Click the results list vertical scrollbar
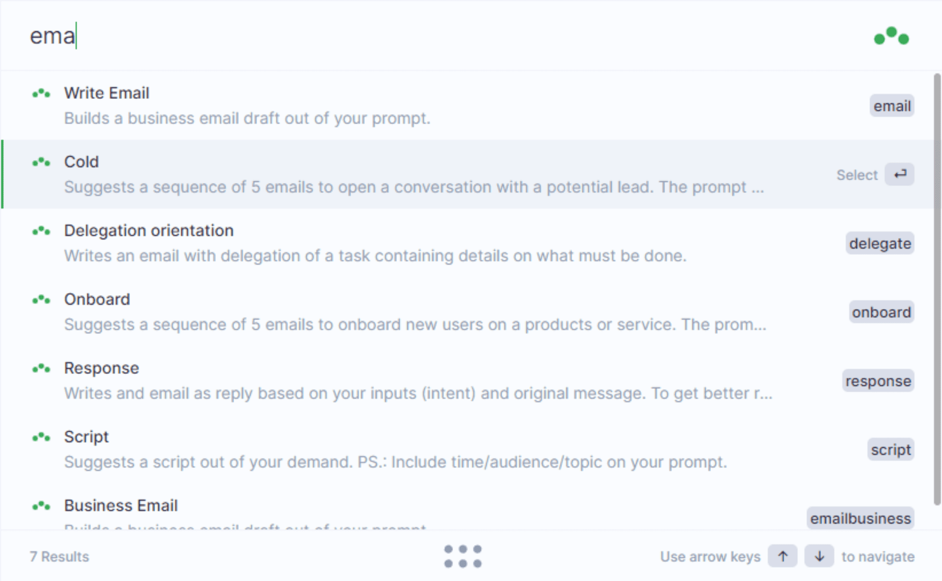This screenshot has height=581, width=942. [x=937, y=289]
